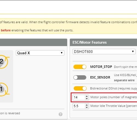Toggle the MOTOR_STOP switch
Viewport: 137px width, 120px height.
[x=80, y=67]
